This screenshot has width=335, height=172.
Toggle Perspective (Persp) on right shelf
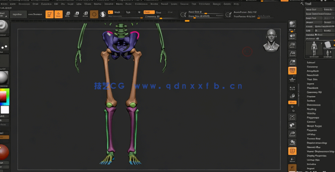[x=292, y=71]
